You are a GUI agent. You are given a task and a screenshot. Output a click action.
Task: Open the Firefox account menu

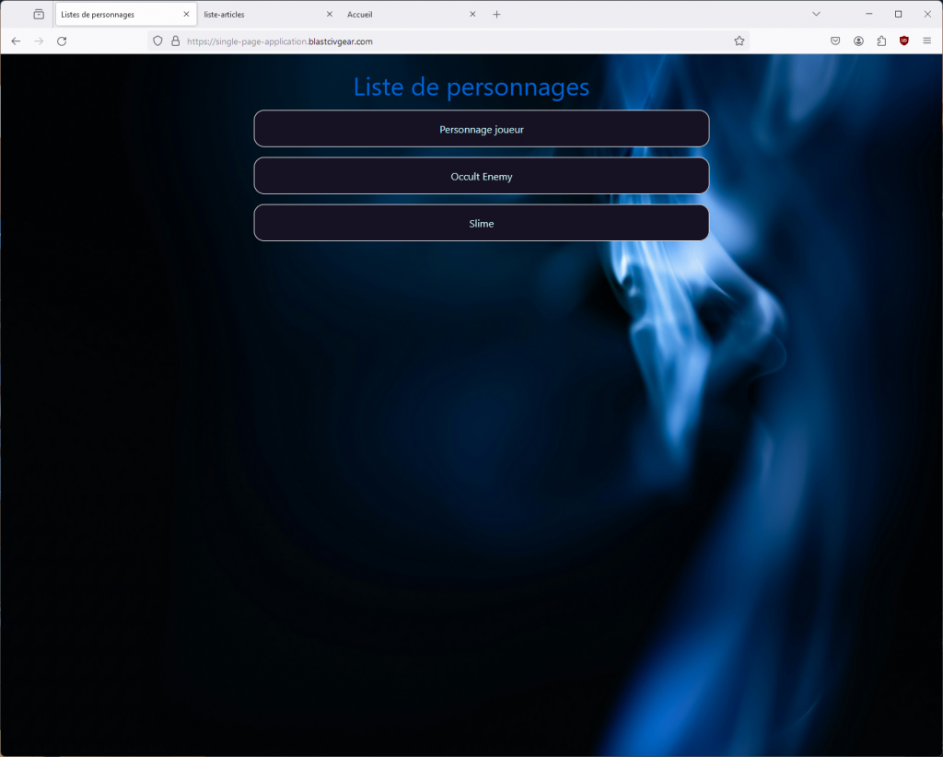click(x=858, y=41)
